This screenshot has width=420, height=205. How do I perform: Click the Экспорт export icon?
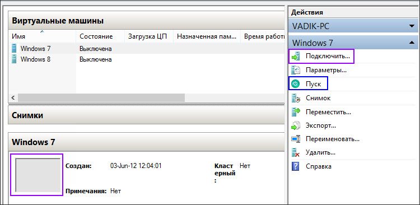[296, 125]
